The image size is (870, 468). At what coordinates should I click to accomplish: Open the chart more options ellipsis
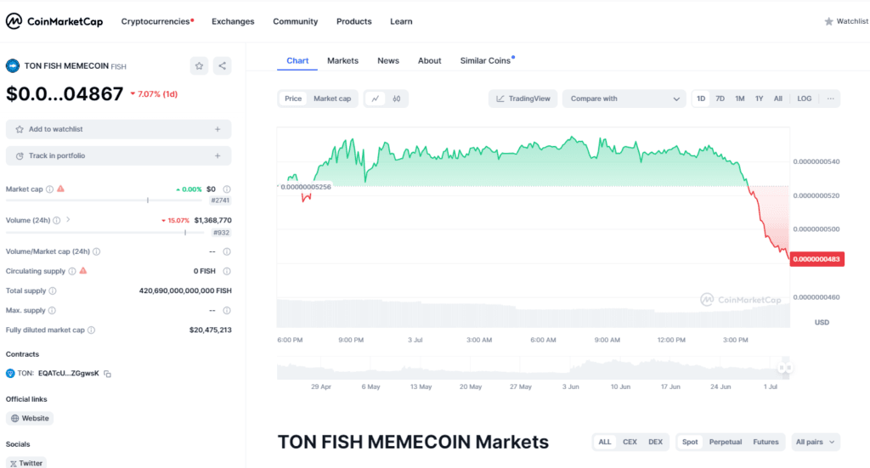tap(831, 99)
